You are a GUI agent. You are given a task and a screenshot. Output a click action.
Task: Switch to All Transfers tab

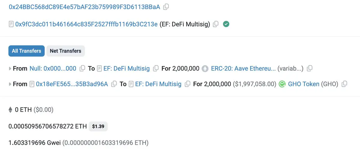click(x=26, y=51)
